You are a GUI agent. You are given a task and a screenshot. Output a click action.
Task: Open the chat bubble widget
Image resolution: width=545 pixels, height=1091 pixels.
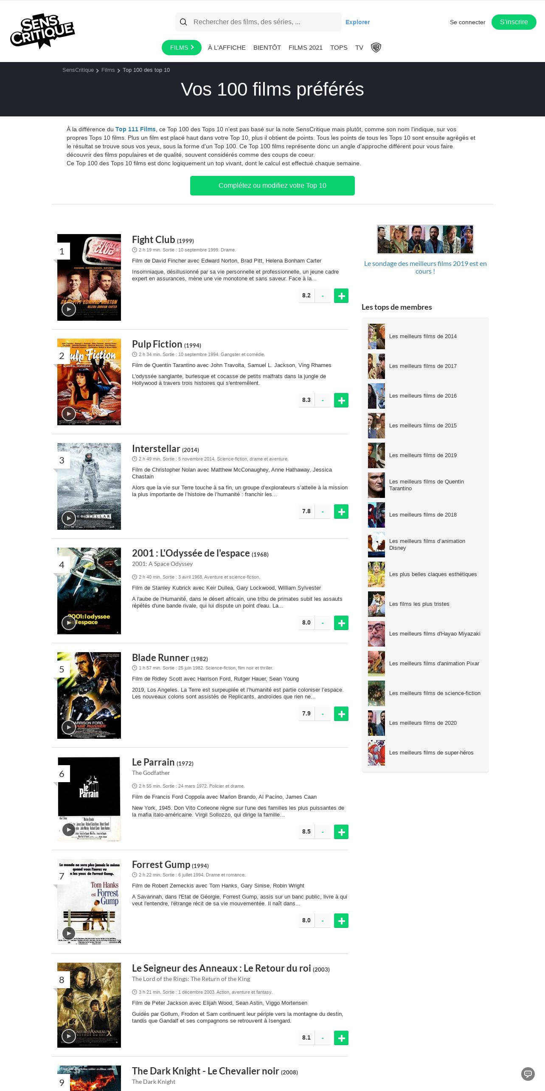click(528, 1074)
